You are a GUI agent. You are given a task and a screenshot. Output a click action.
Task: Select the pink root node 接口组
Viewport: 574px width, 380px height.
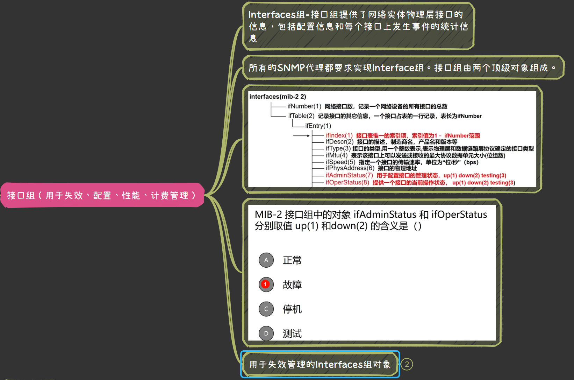[102, 195]
